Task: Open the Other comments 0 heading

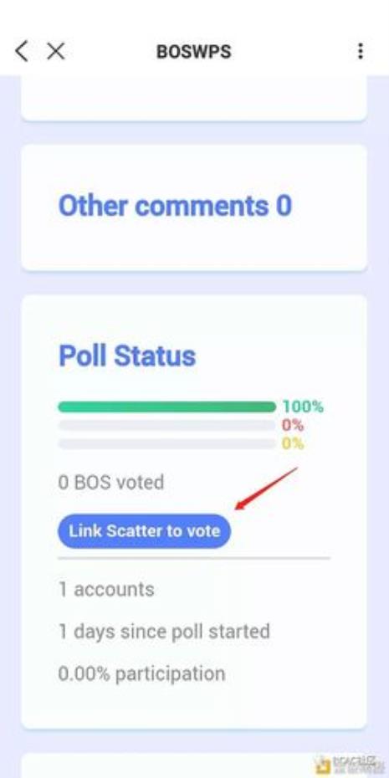Action: pos(175,206)
